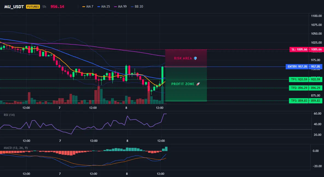Click the MACD -20.00 axis value
The width and height of the screenshot is (324, 177).
pos(317,166)
